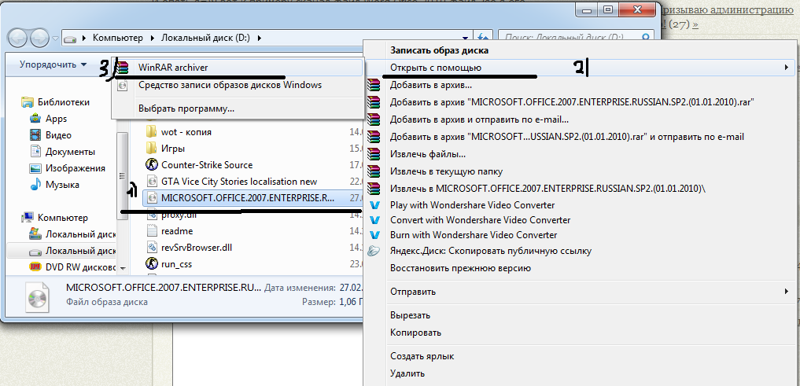Screen dimensions: 800x386
Task: Expand Открыть с помощью submenu arrow
Action: pyautogui.click(x=786, y=68)
